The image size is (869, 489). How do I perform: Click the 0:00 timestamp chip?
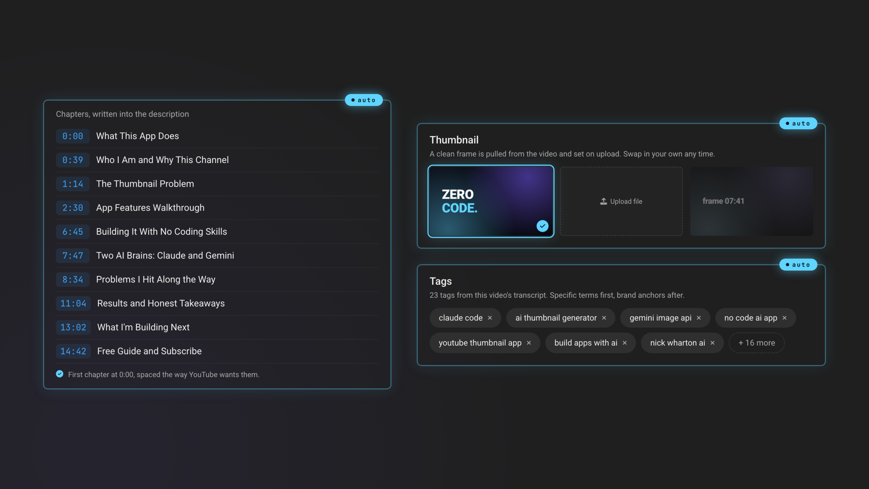[73, 136]
